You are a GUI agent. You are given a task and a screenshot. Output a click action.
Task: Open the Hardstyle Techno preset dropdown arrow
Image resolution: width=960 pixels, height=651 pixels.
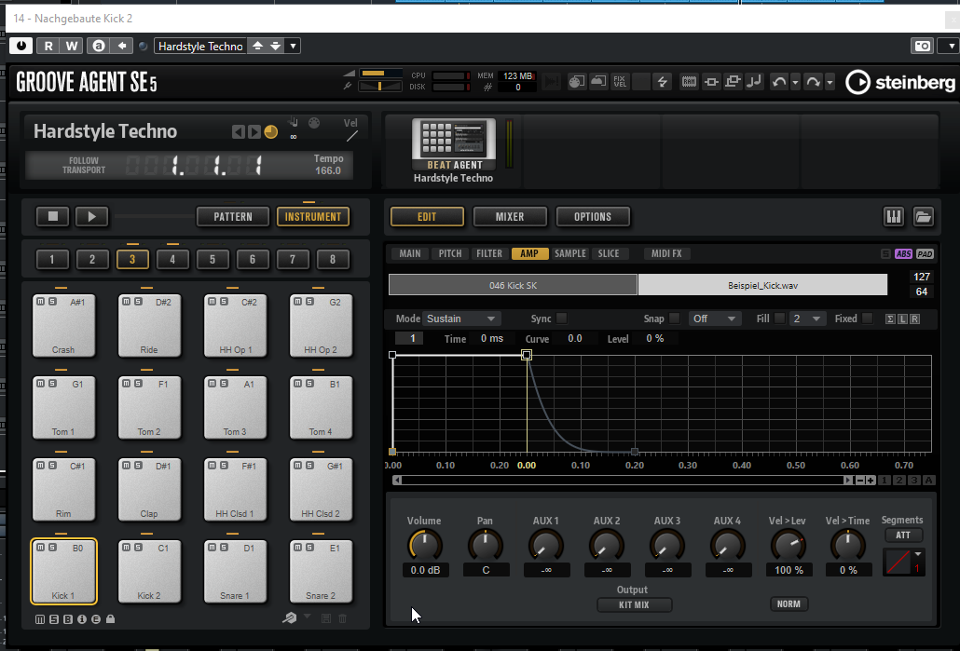293,46
